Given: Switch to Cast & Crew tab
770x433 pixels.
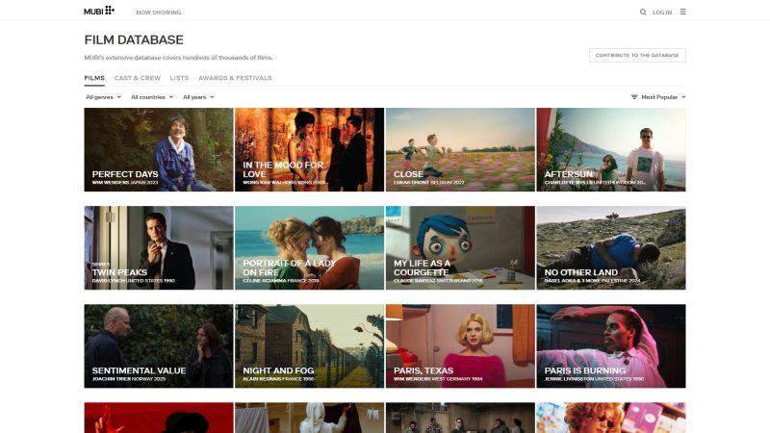Looking at the screenshot, I should (138, 78).
